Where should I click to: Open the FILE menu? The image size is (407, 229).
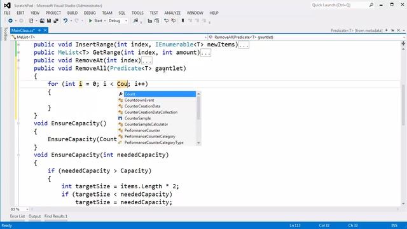[x=7, y=13]
